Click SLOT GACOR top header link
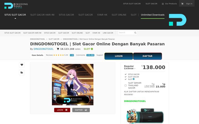This screenshot has height=124, width=199. pos(151,4)
